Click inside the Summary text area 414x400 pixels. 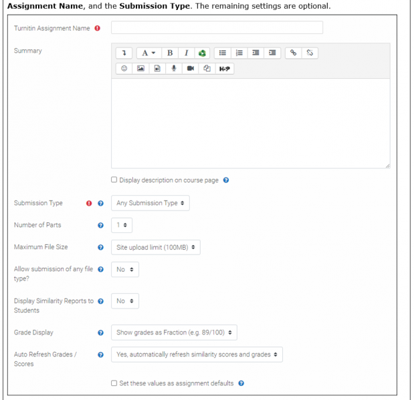tap(251, 124)
